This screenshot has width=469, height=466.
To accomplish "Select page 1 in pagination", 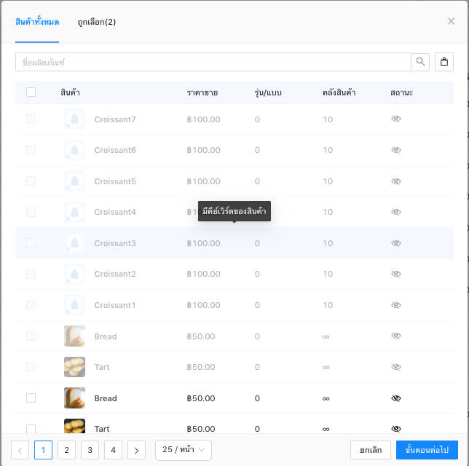I will click(x=44, y=450).
